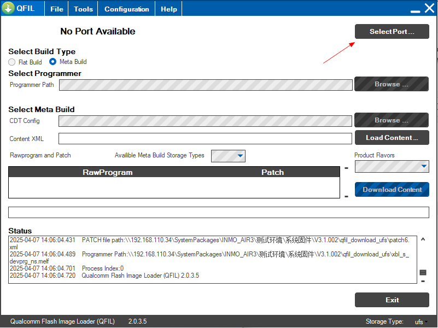Minimize the QFIL window
The image size is (438, 328).
415,9
